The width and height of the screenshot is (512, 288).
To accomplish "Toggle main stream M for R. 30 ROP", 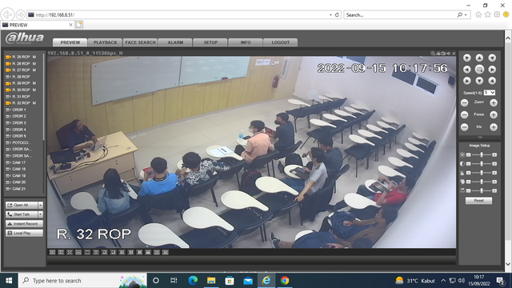I will tap(34, 90).
